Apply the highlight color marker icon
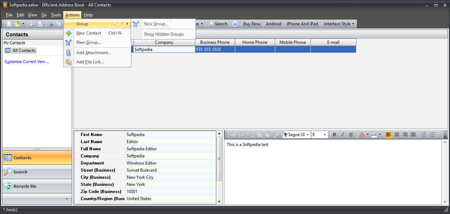 tap(374, 135)
